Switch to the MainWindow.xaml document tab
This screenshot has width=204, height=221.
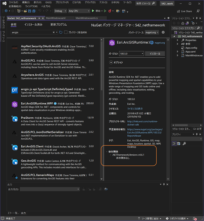56,18
